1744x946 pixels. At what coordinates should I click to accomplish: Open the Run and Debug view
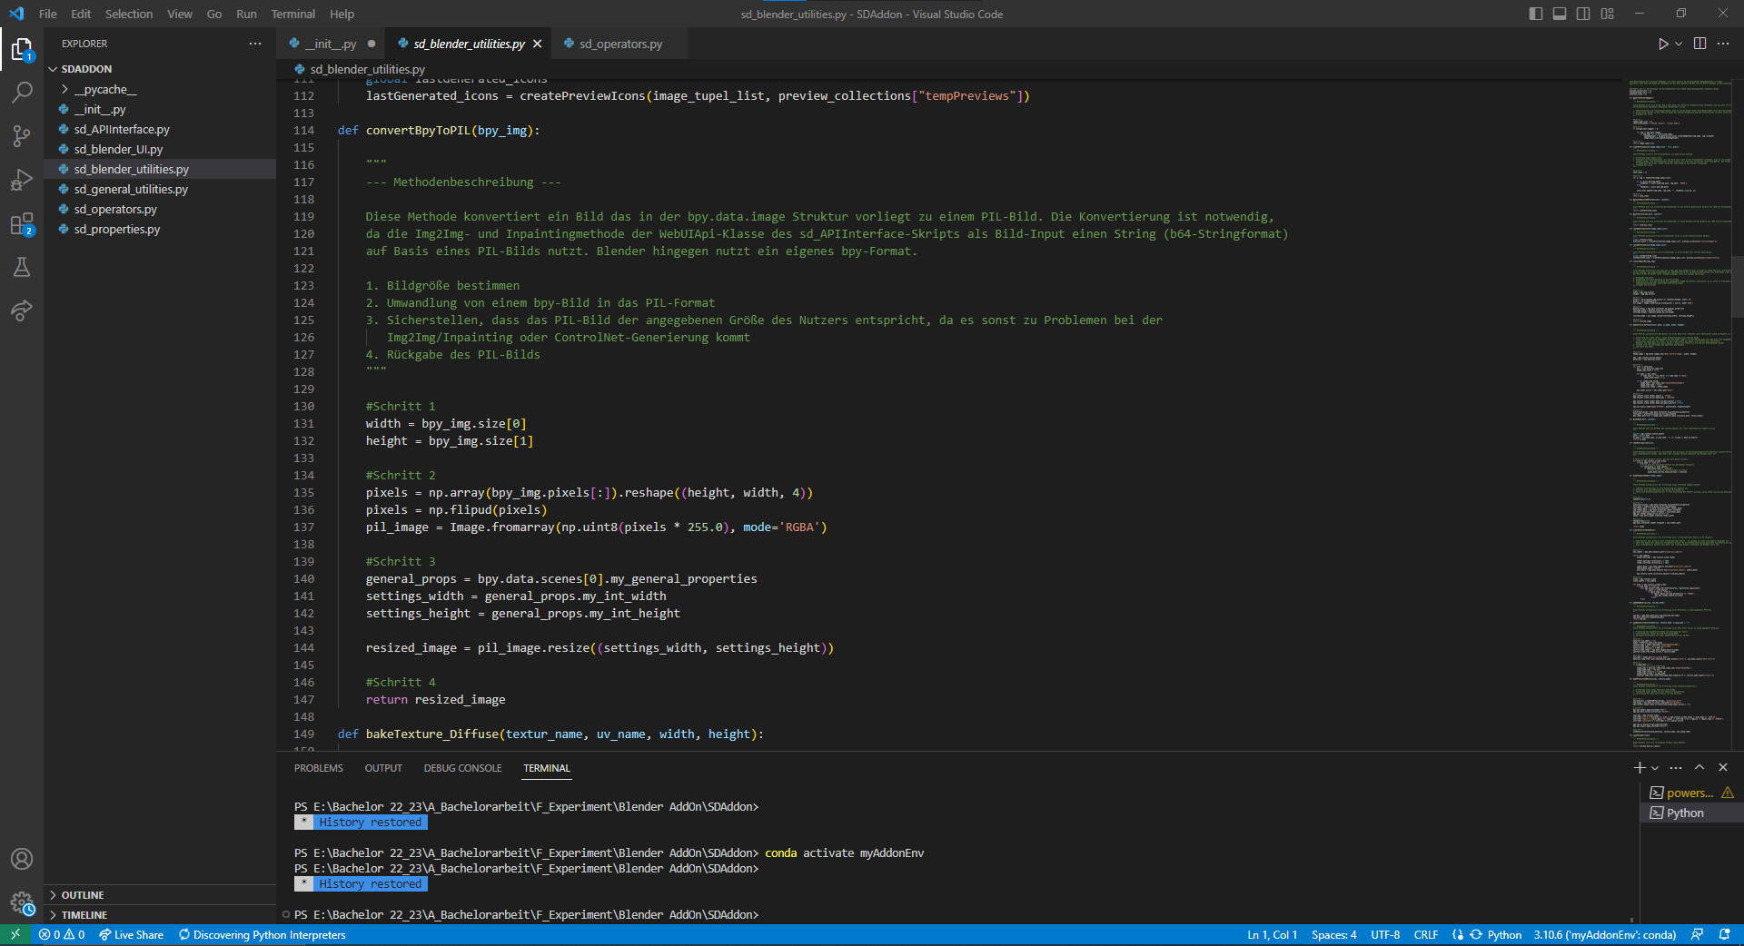tap(22, 180)
